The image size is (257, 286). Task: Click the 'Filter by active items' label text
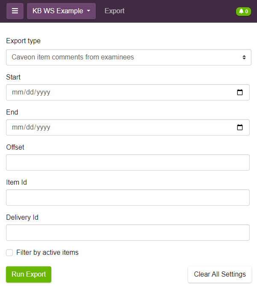point(47,252)
